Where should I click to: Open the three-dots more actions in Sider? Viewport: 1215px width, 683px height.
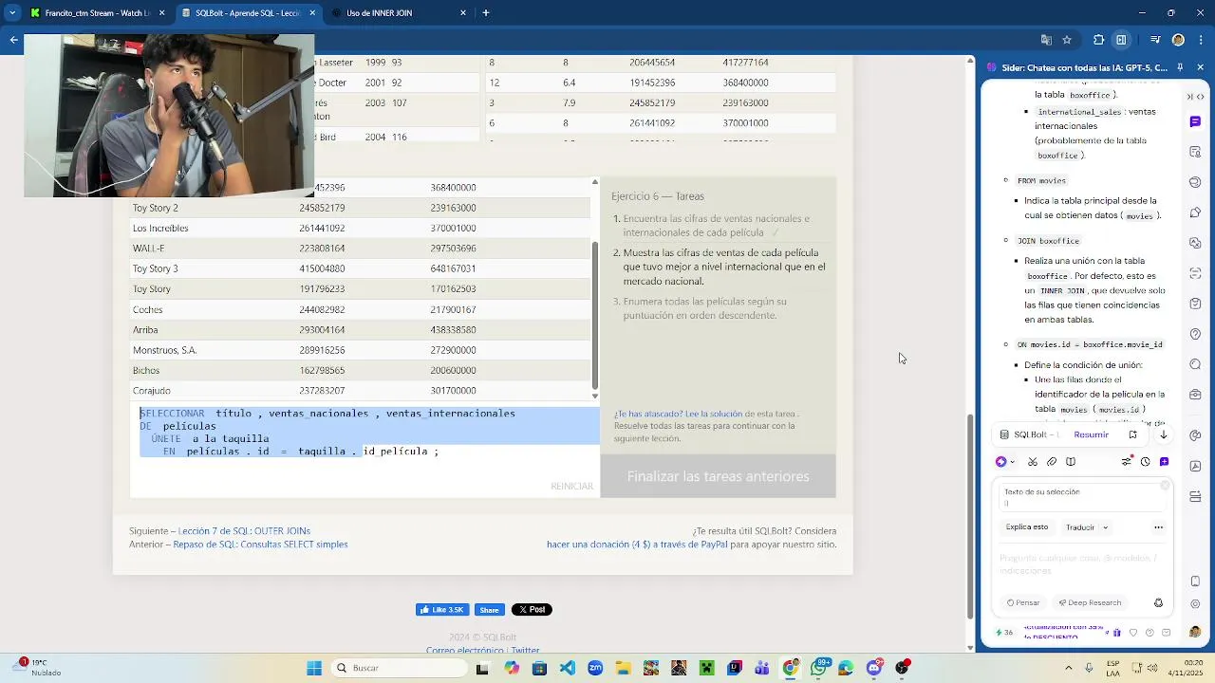coord(1158,527)
